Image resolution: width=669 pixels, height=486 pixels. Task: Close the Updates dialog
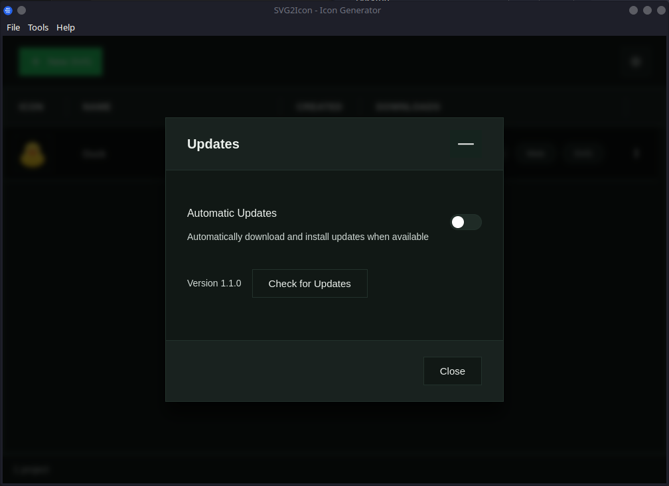pyautogui.click(x=452, y=371)
